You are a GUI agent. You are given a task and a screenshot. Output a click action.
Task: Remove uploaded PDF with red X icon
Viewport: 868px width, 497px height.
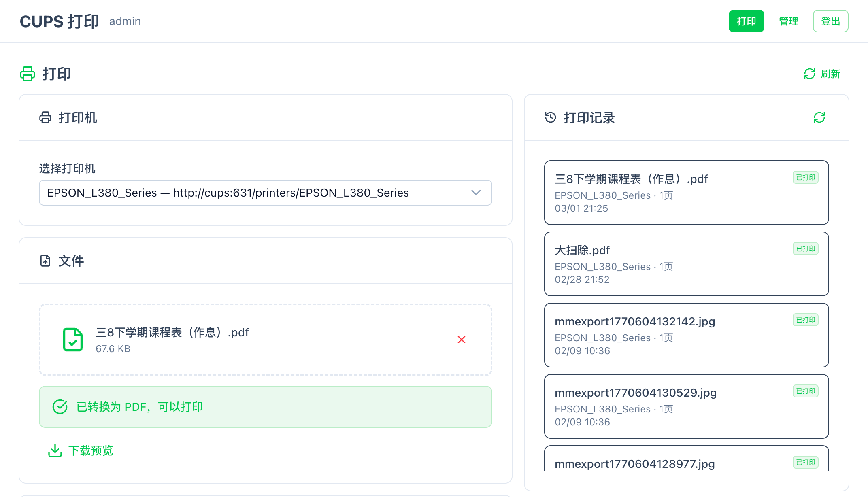click(x=461, y=340)
